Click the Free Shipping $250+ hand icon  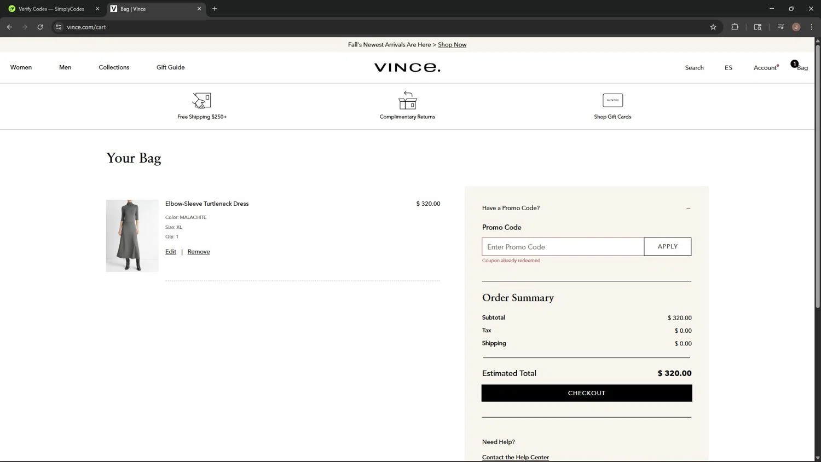[202, 101]
